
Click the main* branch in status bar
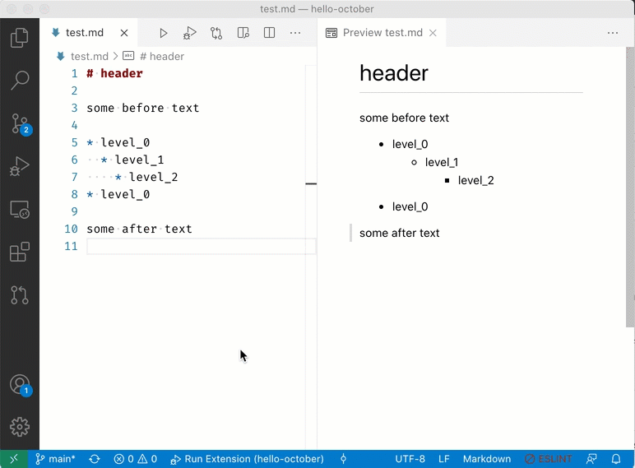[x=55, y=459]
